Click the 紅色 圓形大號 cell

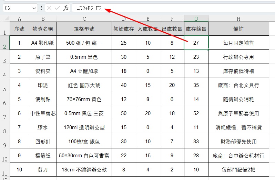coord(84,85)
